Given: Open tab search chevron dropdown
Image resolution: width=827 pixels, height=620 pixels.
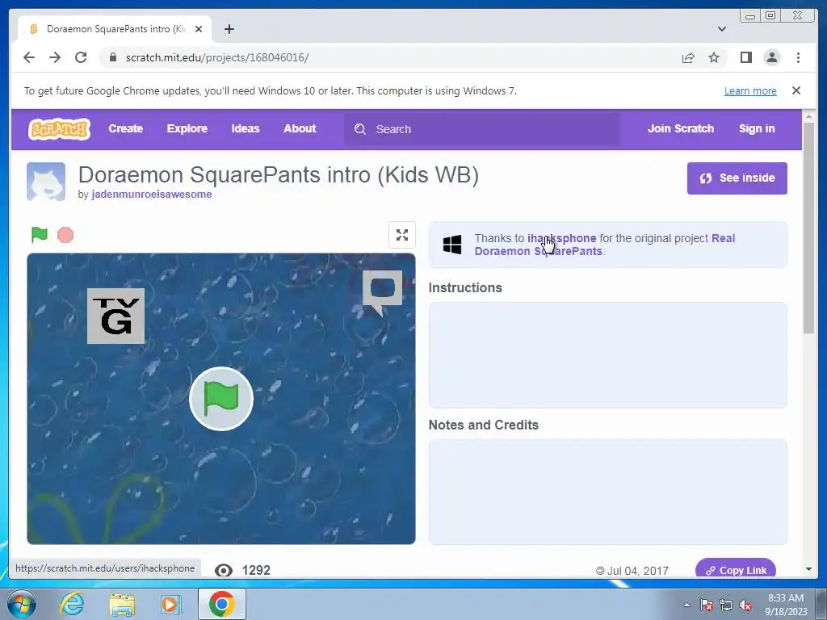Looking at the screenshot, I should click(x=721, y=29).
